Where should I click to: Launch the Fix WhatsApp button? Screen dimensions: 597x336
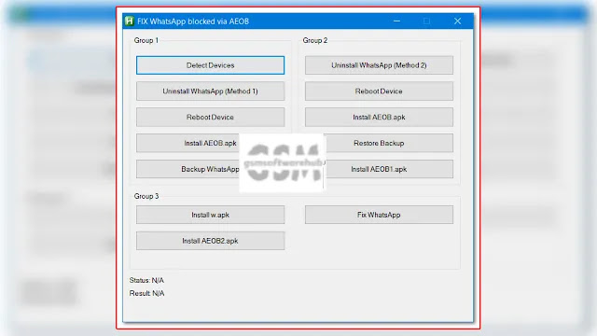pyautogui.click(x=379, y=215)
